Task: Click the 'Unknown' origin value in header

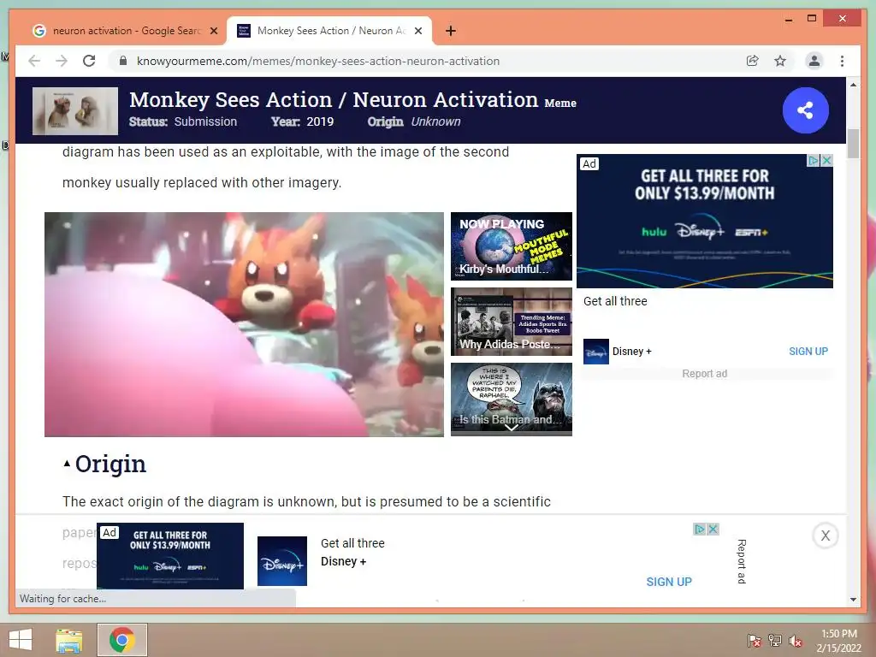Action: [435, 121]
